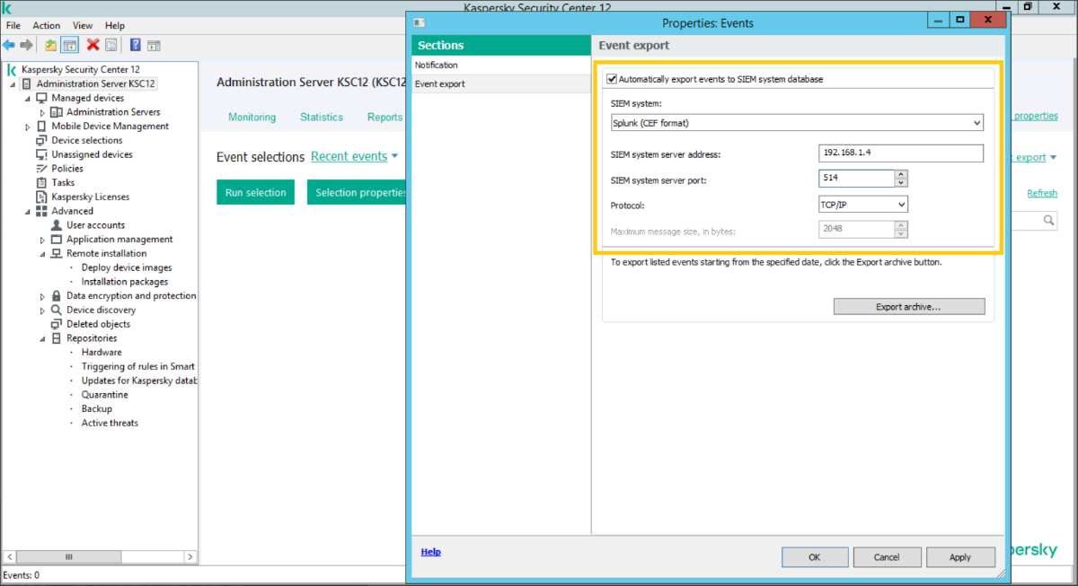Switch to the Statistics tab
This screenshot has width=1078, height=586.
point(322,117)
